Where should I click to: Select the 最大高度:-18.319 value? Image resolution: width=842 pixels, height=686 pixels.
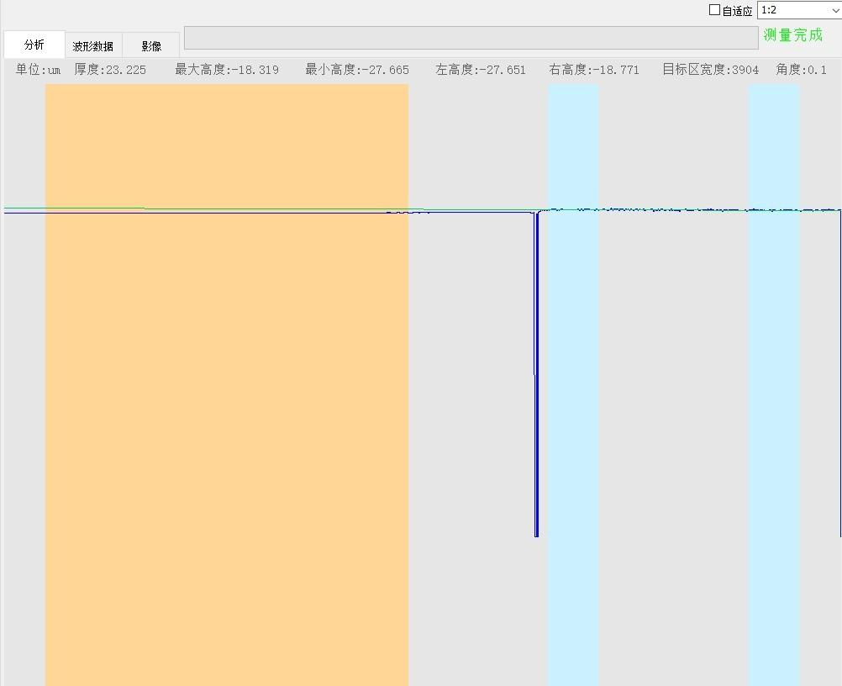[x=227, y=70]
